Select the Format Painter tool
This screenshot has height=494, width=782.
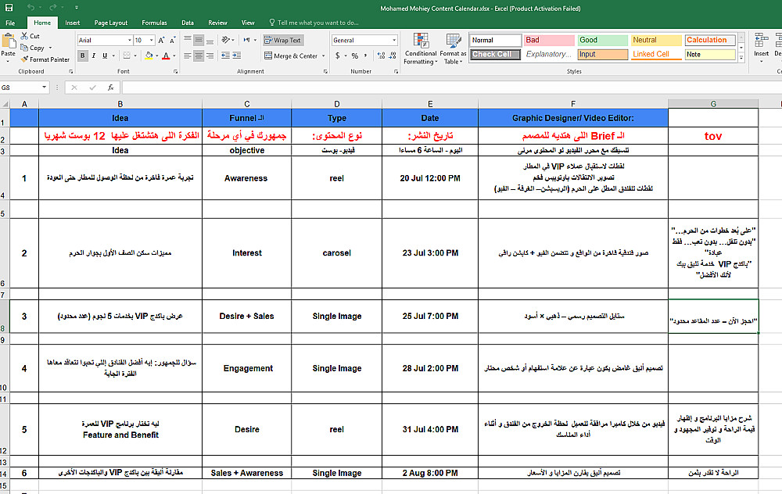(45, 59)
